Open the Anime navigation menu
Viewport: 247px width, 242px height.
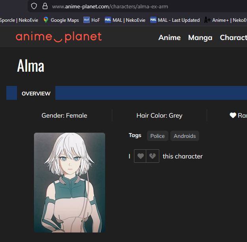coord(170,38)
